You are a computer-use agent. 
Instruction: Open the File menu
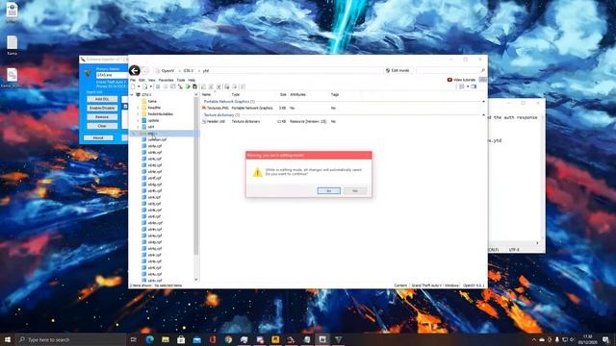coord(133,80)
